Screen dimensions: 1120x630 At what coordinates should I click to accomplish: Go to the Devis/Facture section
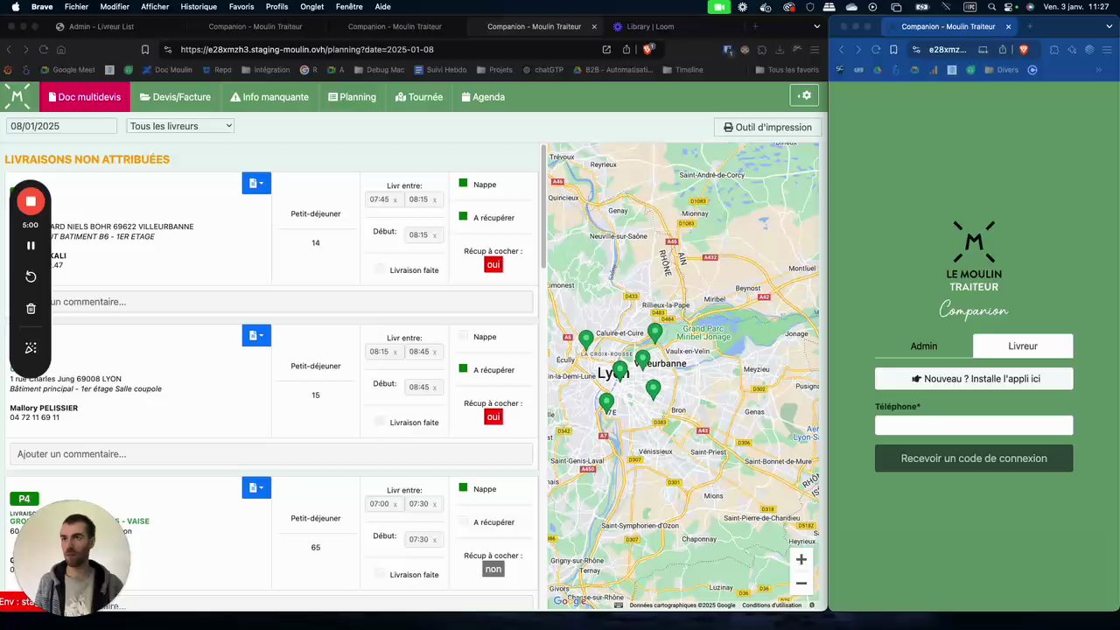pyautogui.click(x=175, y=96)
